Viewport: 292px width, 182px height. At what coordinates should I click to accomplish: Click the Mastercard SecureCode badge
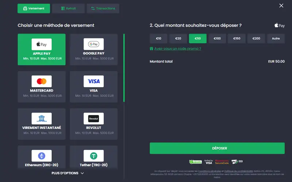pyautogui.click(x=222, y=162)
